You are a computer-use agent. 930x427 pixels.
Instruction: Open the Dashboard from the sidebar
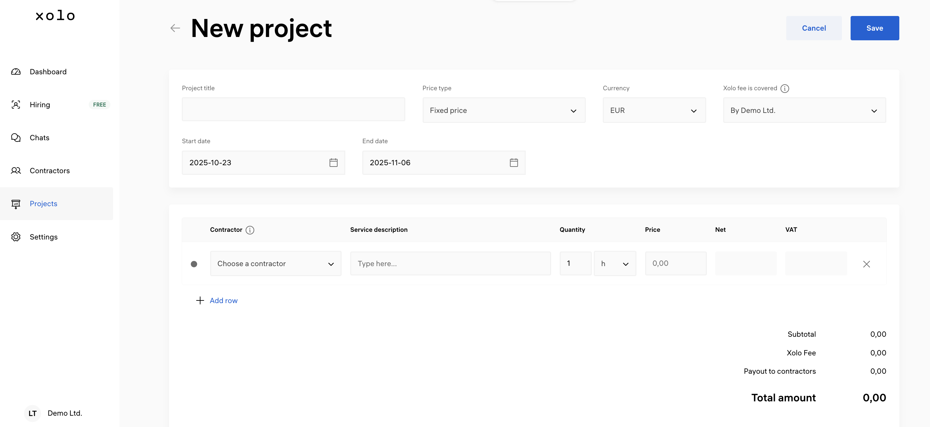click(x=48, y=71)
